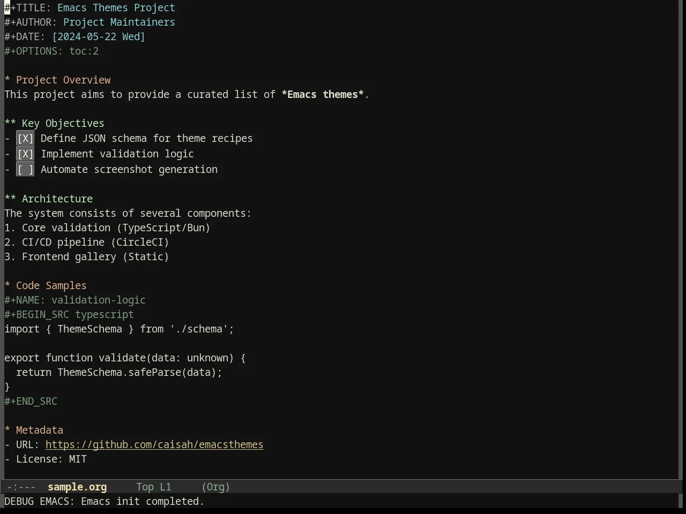
Task: Fold the 'Key Objectives' subheading stars
Action: click(x=10, y=124)
